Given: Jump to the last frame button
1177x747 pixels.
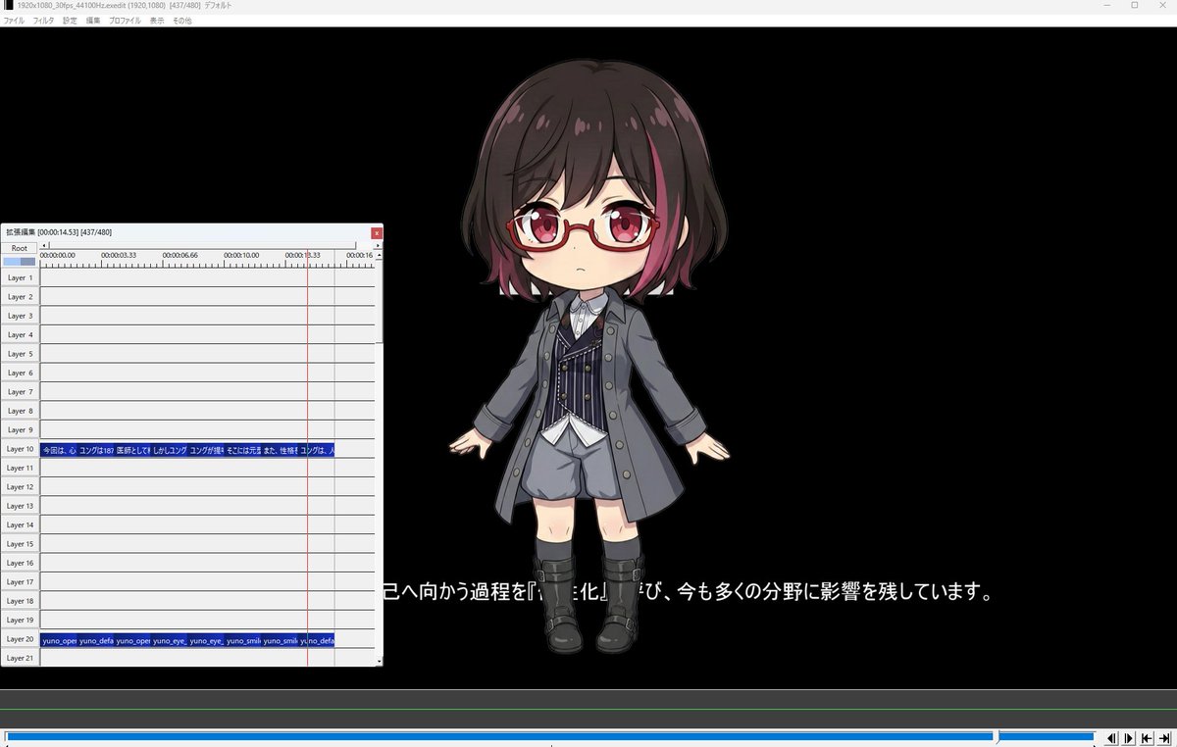Looking at the screenshot, I should [x=1164, y=738].
